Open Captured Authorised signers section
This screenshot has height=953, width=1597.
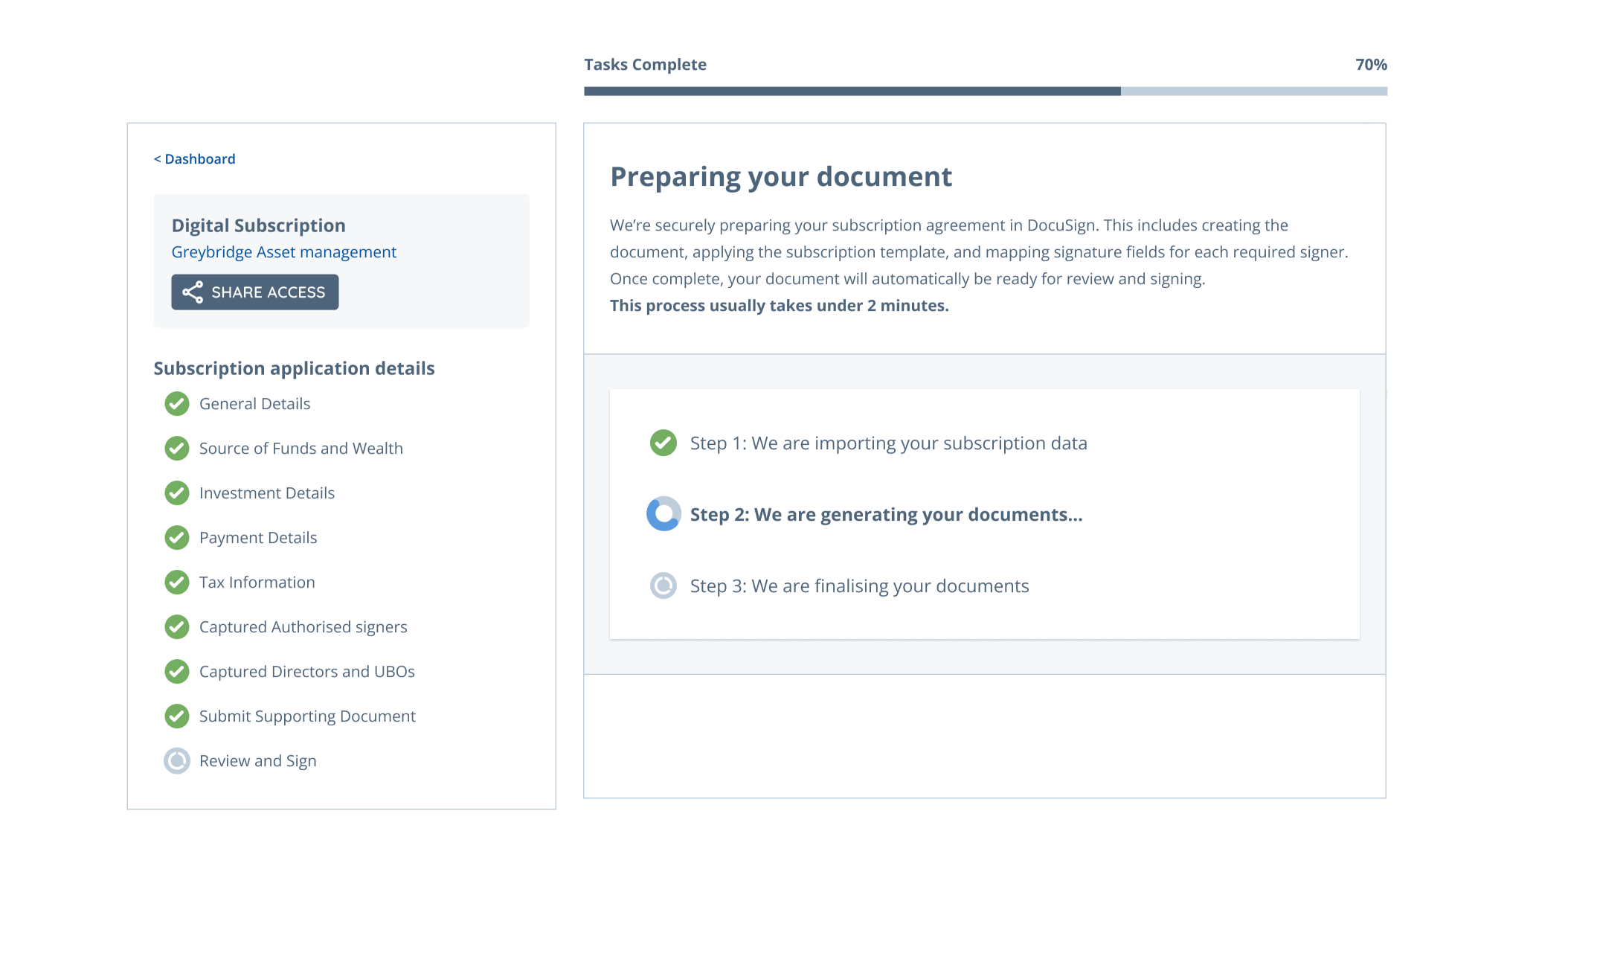point(303,627)
